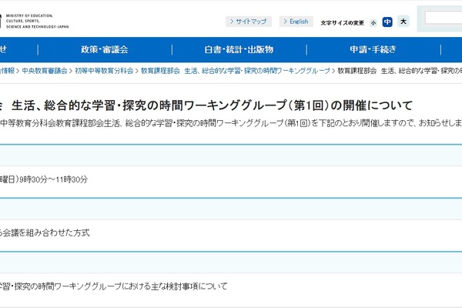Click the 主な検討事項について agenda text
Viewport: 462px width, 308px height.
(114, 286)
